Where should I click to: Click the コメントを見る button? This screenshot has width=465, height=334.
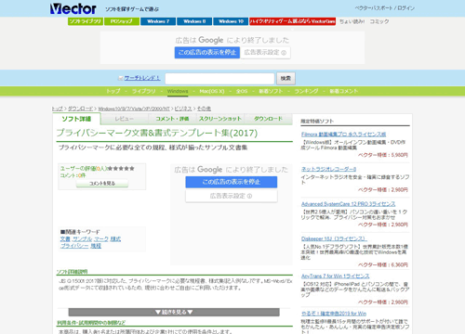[102, 184]
